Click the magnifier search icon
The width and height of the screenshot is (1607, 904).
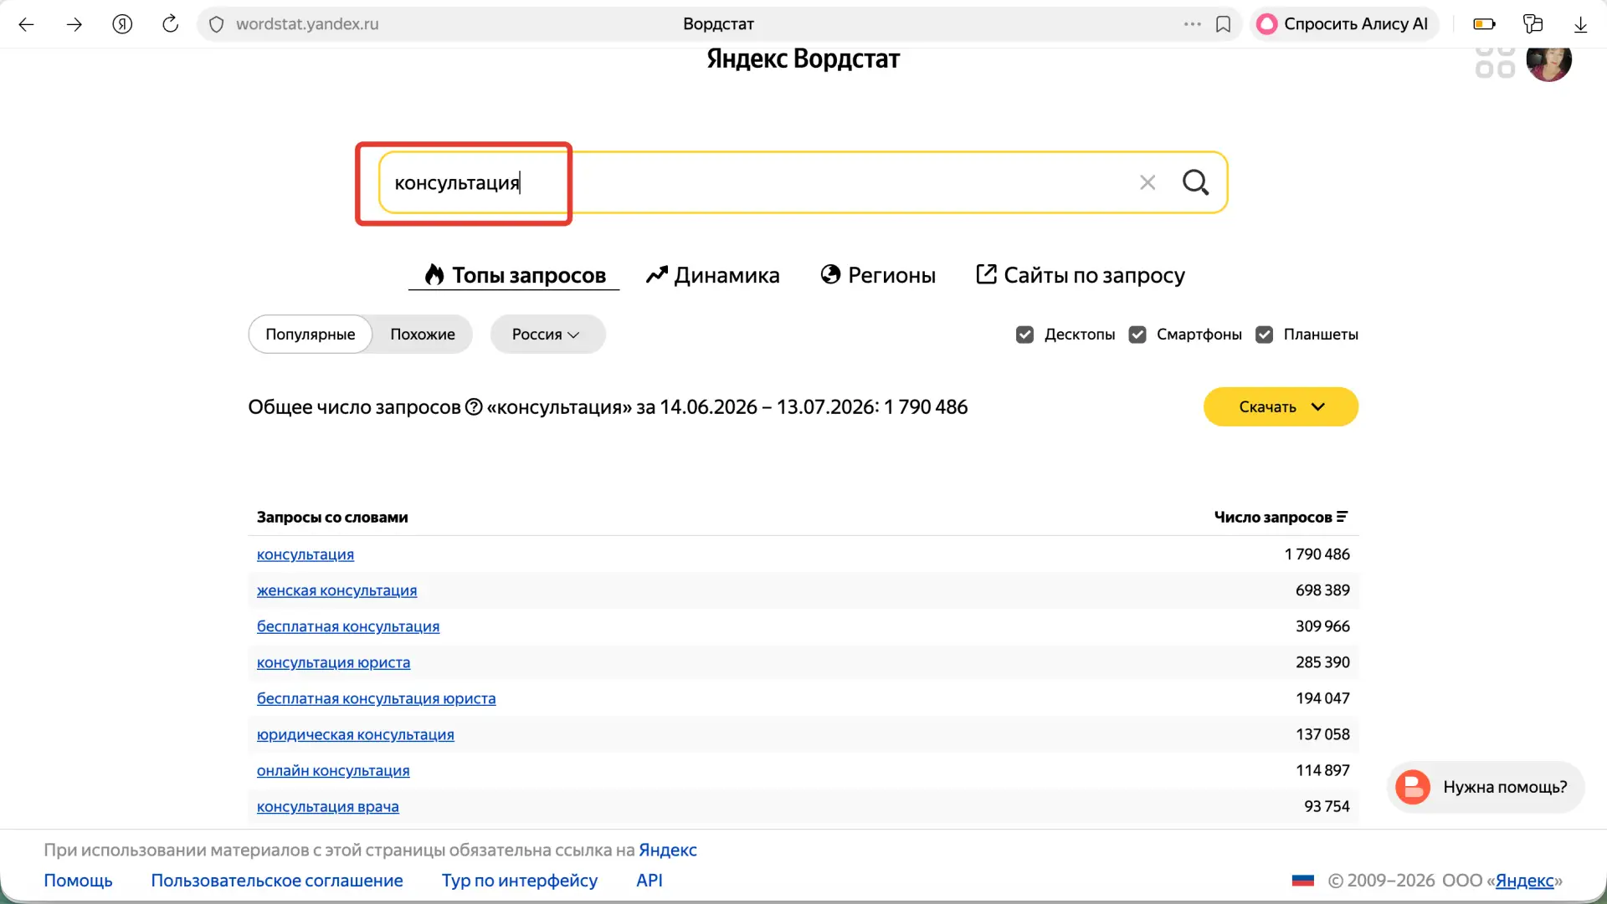pyautogui.click(x=1195, y=182)
